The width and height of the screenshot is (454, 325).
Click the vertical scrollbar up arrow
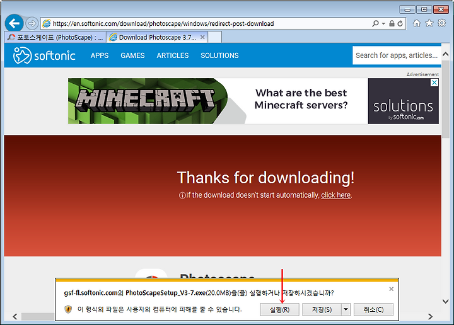tap(446, 54)
